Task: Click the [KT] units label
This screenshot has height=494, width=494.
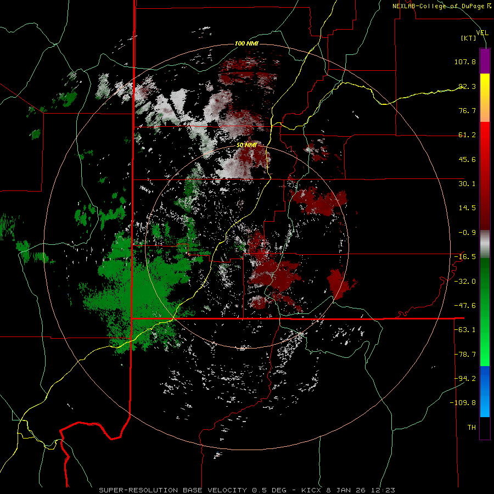Action: click(469, 38)
